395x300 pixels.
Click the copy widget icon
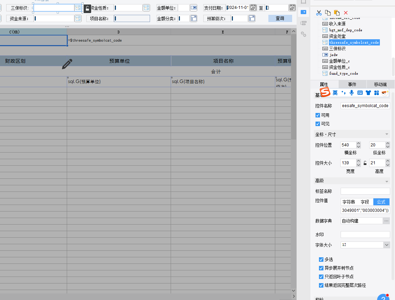tap(328, 13)
